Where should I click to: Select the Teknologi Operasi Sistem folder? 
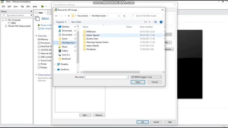click(x=97, y=42)
